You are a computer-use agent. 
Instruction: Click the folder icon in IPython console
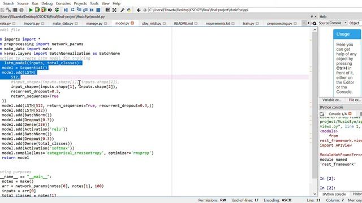[x=322, y=114]
